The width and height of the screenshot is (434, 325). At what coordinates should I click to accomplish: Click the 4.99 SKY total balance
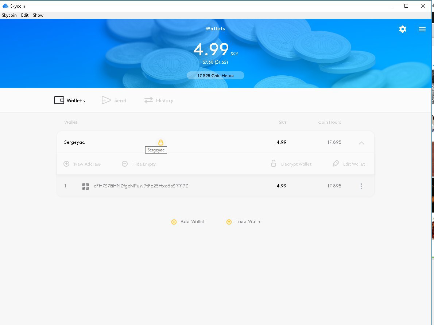point(215,49)
